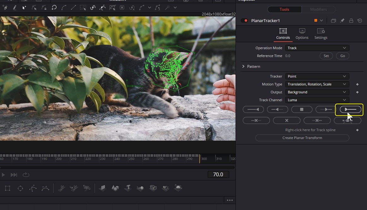Screen dimensions: 367x210
Task: Toggle loop playback mode
Action: coord(26,175)
